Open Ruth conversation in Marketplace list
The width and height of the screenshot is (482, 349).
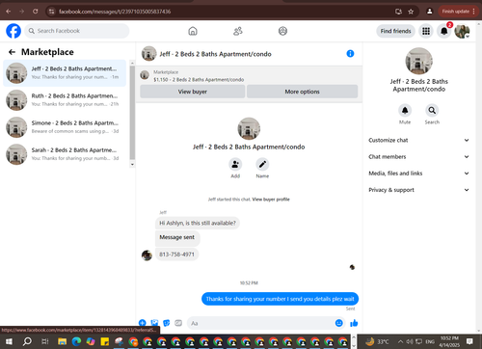tap(65, 100)
